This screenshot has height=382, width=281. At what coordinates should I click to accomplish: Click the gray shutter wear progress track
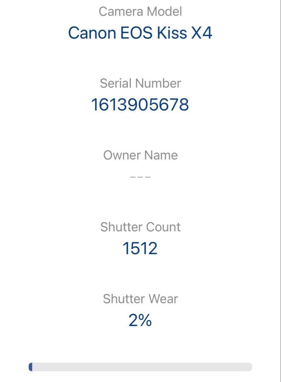tap(142, 367)
